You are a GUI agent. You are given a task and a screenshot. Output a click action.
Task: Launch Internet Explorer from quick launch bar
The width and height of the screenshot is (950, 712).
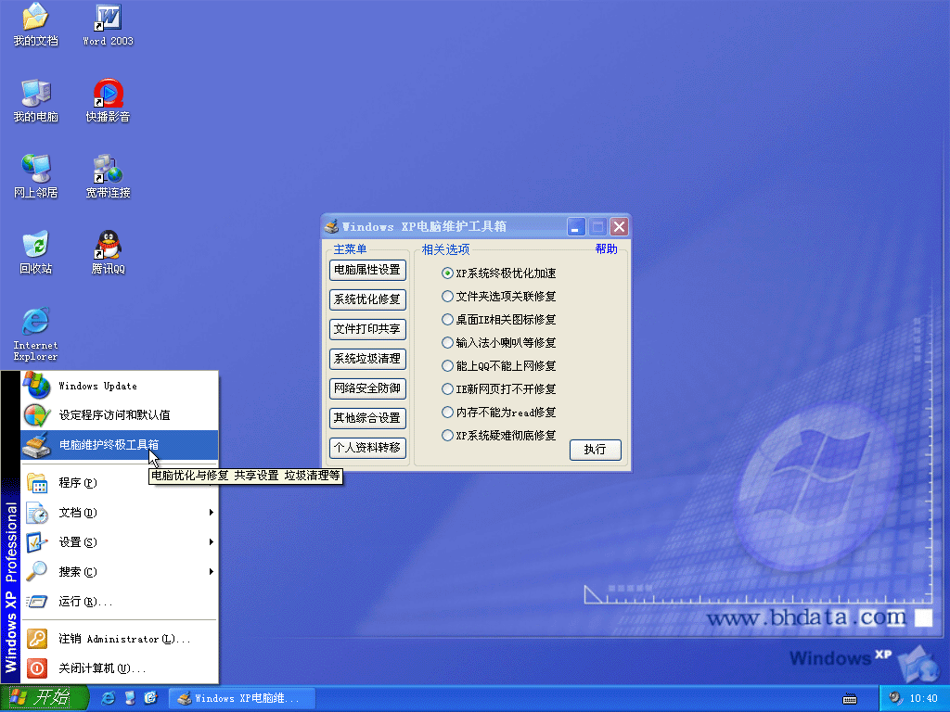coord(108,698)
